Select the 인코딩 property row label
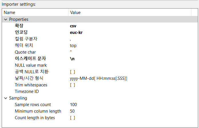This screenshot has width=199, height=128. pyautogui.click(x=21, y=32)
